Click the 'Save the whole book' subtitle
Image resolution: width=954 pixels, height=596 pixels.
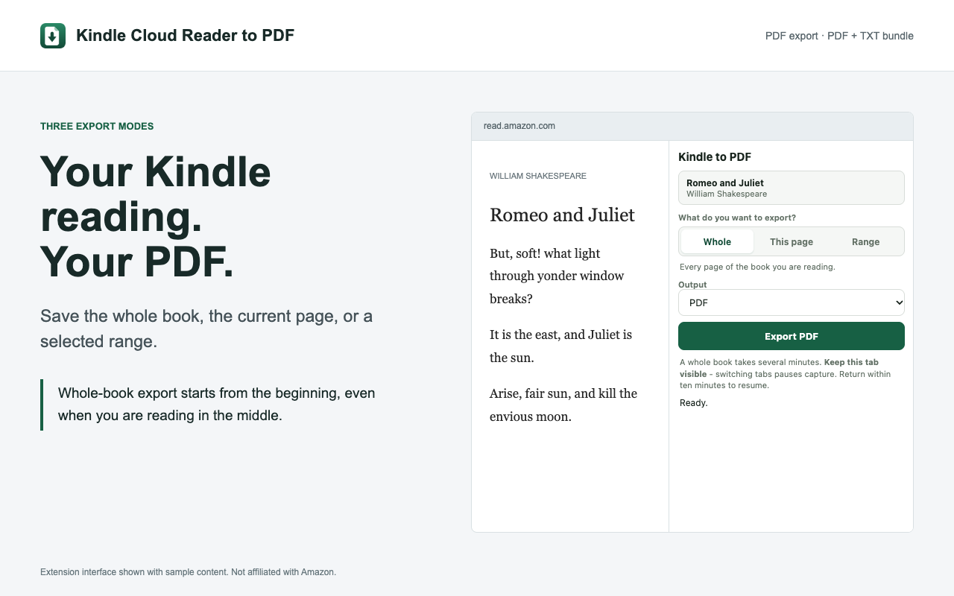206,329
